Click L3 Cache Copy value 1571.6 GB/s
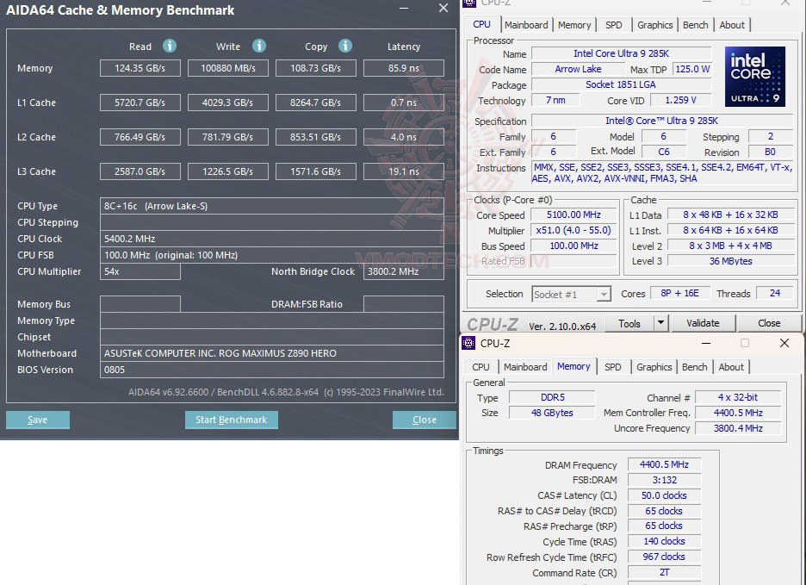Viewport: 806px width, 585px height. tap(316, 171)
